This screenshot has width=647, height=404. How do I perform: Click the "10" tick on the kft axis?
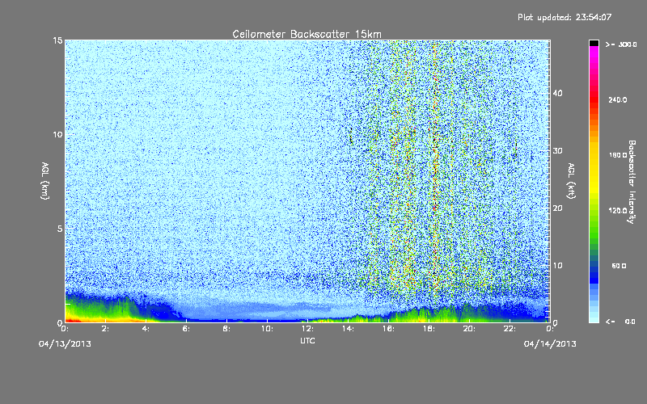[557, 265]
